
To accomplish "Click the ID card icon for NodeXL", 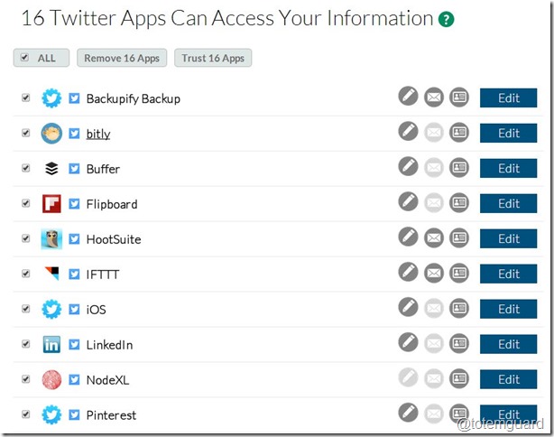I will pos(459,378).
